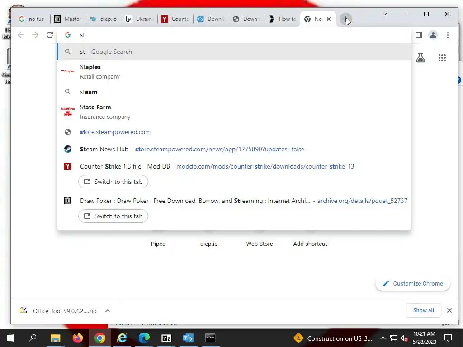463x347 pixels.
Task: Open the diep.io shortcut
Action: (209, 244)
